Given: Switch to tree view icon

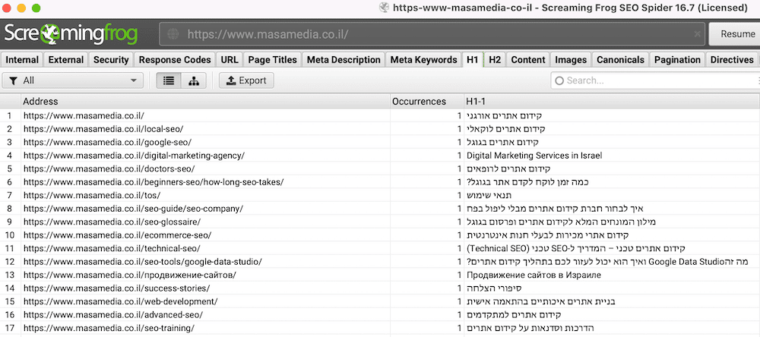Looking at the screenshot, I should pos(194,81).
